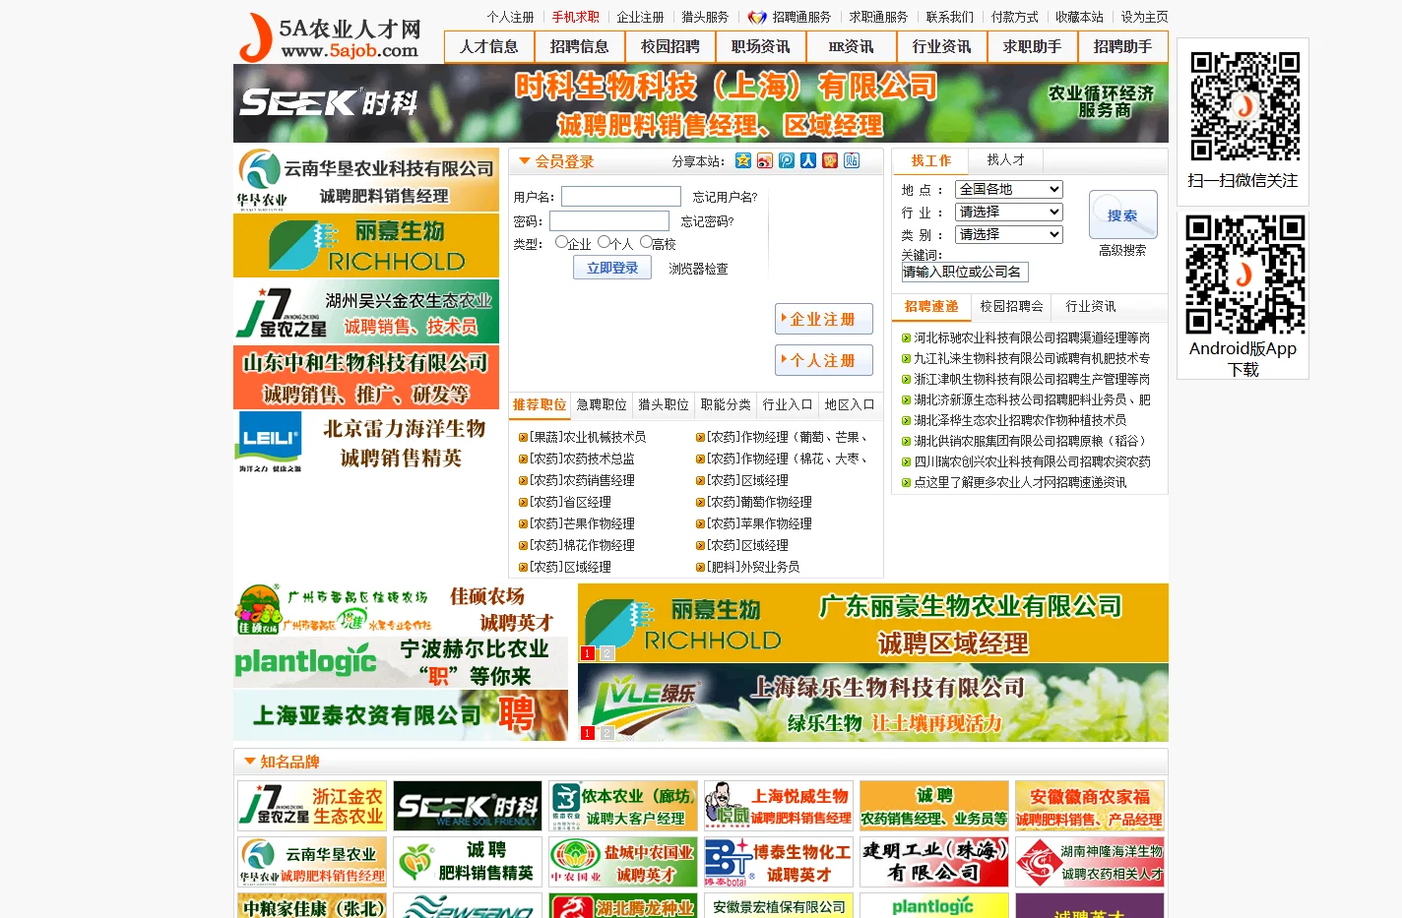The width and height of the screenshot is (1402, 918).
Task: Switch to 找工作 search tab
Action: click(931, 160)
